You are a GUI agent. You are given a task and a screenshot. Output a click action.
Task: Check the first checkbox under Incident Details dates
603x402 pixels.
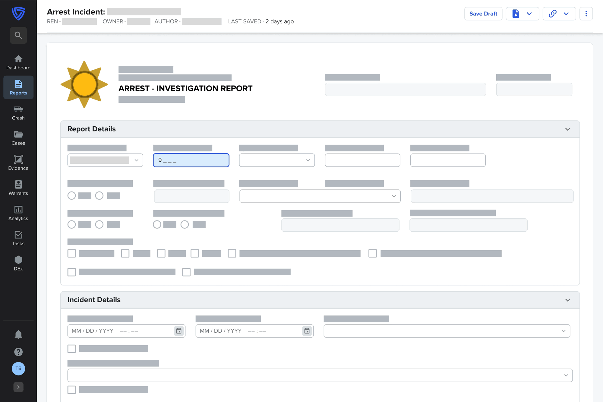tap(72, 349)
